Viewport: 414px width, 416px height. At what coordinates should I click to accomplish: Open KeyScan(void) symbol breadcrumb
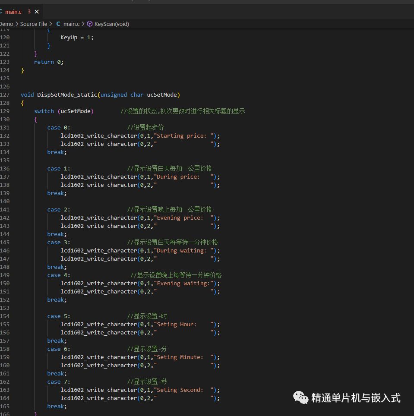112,24
